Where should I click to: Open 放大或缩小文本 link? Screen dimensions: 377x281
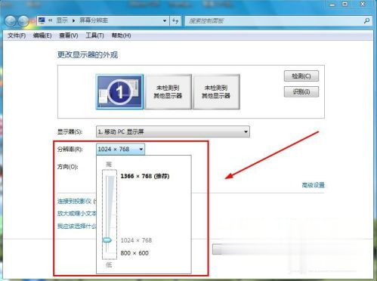pyautogui.click(x=76, y=214)
